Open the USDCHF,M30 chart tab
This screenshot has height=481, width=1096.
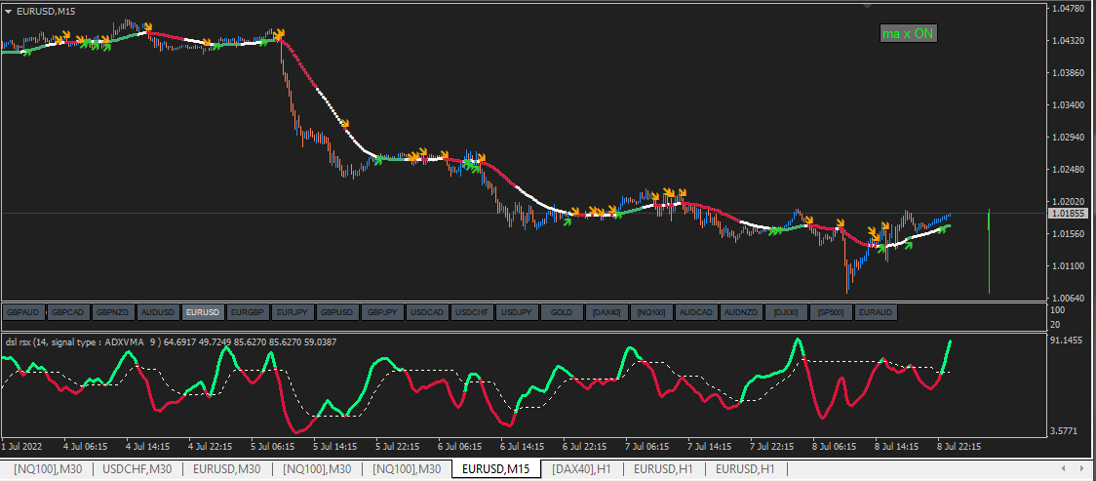coord(137,469)
